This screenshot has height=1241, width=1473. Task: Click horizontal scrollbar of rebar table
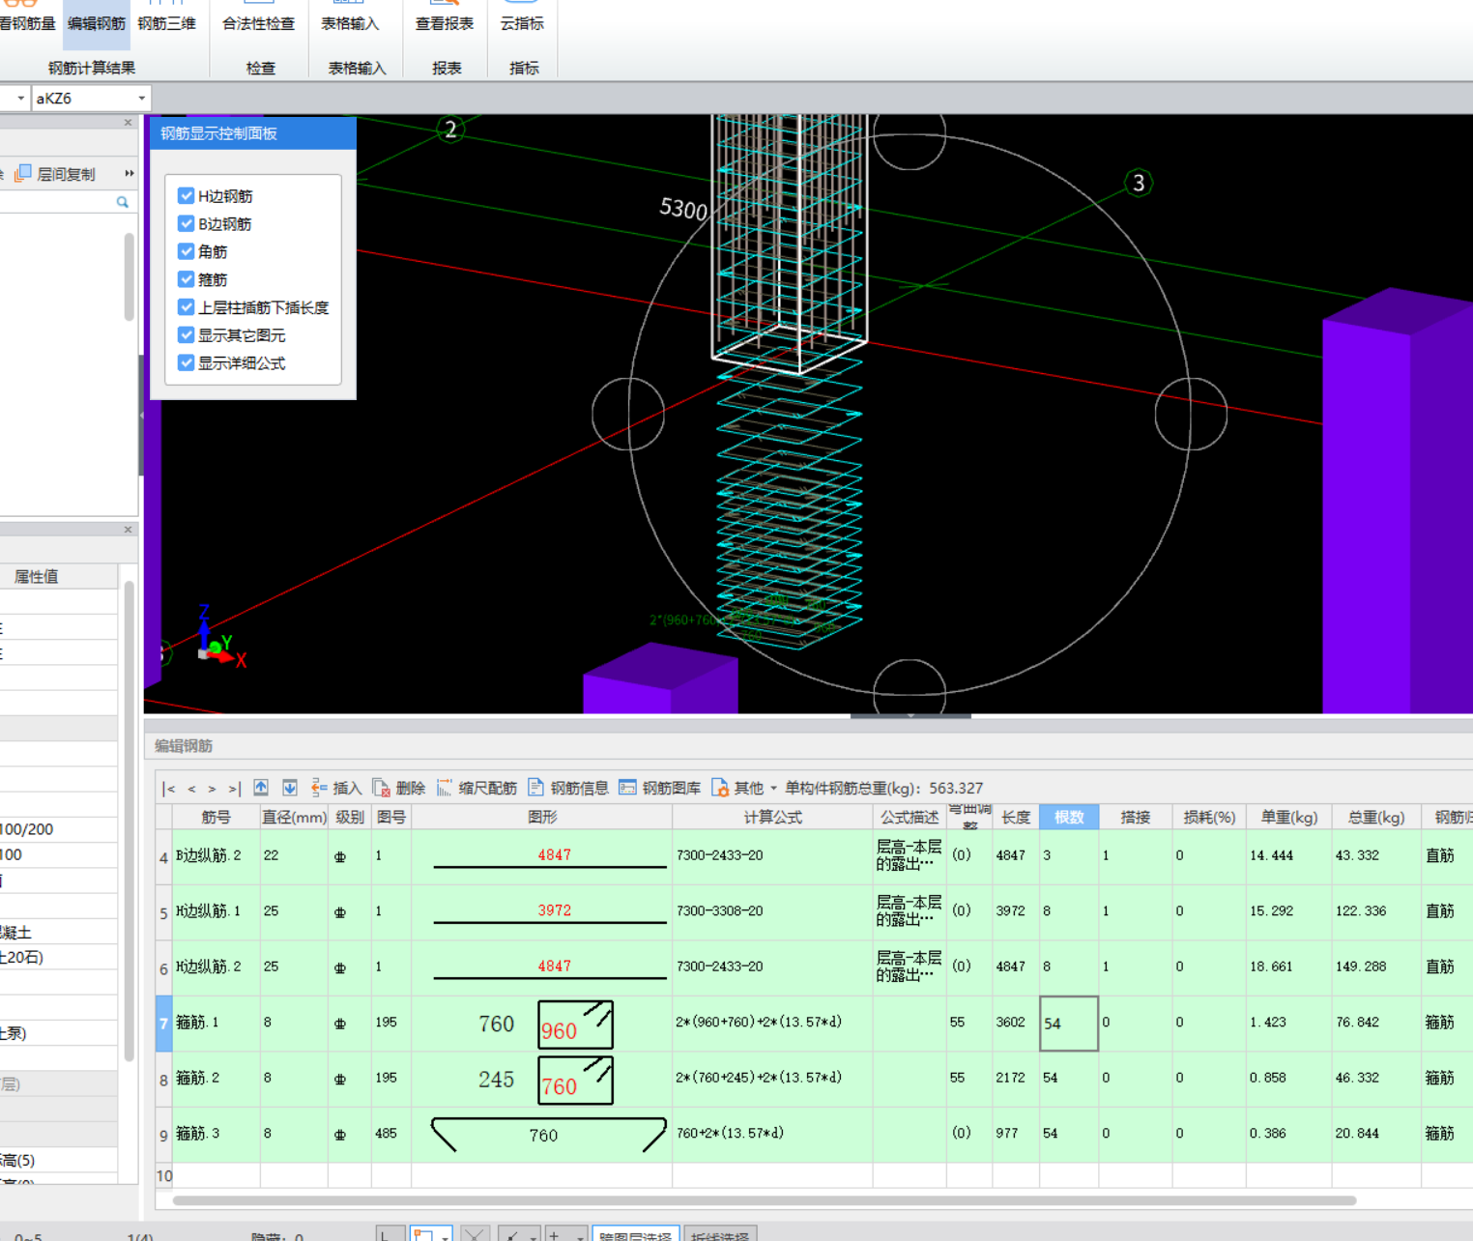[x=764, y=1200]
